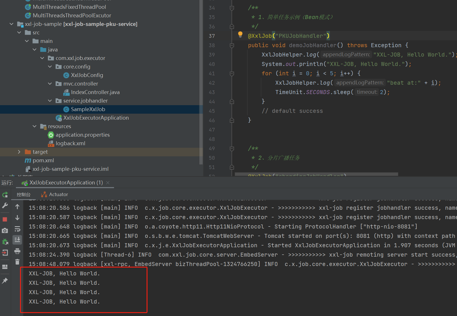The width and height of the screenshot is (457, 316).
Task: Open run configuration settings via the wrench icon
Action: point(5,205)
